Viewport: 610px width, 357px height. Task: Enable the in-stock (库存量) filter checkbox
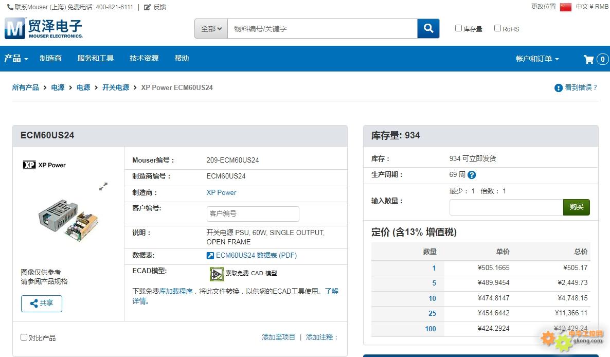click(x=458, y=28)
